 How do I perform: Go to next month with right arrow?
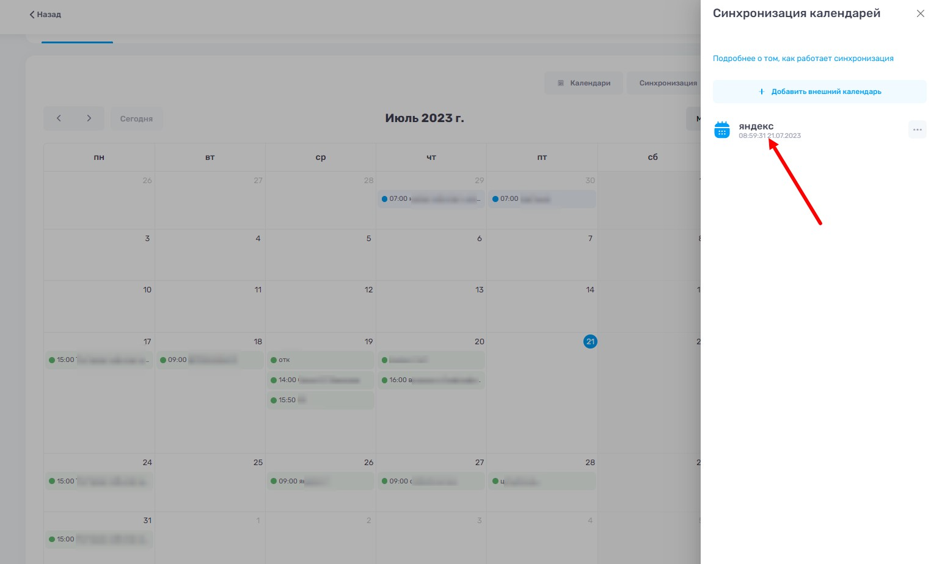click(x=89, y=118)
